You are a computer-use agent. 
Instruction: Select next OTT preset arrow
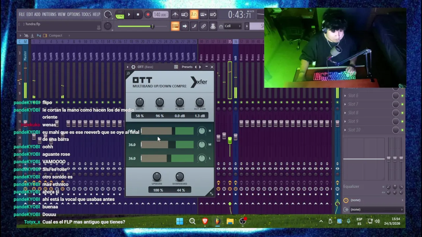point(200,67)
